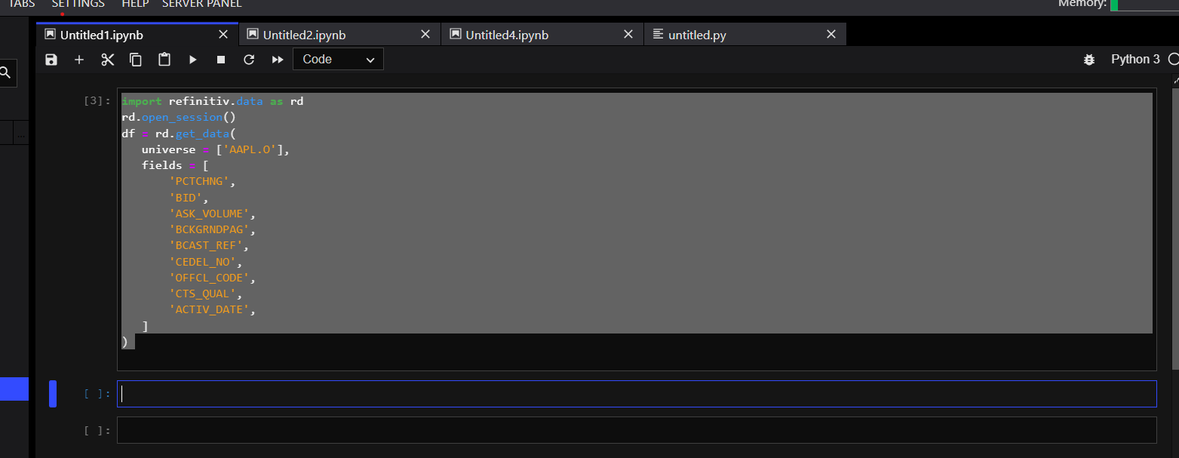Close the Untitled1.ipynb tab
Screen dimensions: 1179x458
pos(223,35)
